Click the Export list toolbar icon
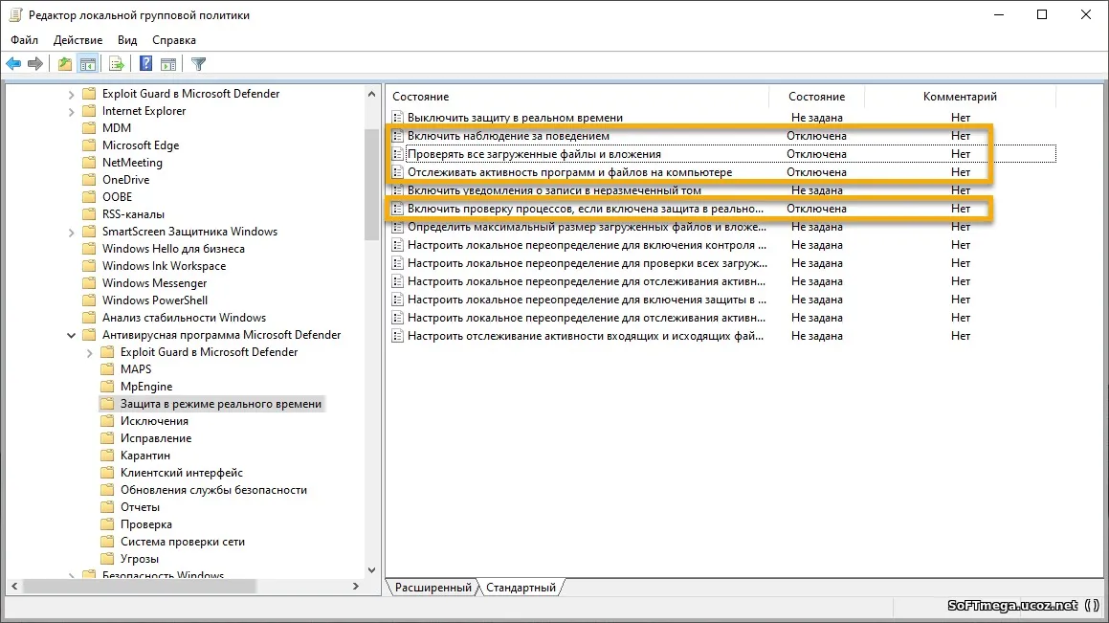The height and width of the screenshot is (623, 1109). click(x=115, y=63)
